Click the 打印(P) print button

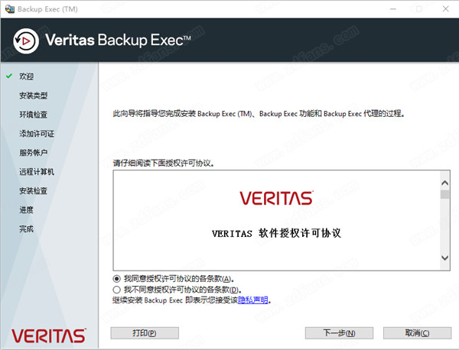click(145, 333)
